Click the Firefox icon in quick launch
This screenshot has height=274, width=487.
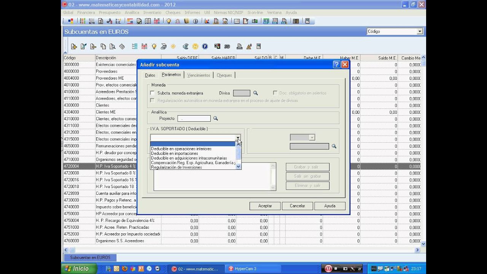124,269
